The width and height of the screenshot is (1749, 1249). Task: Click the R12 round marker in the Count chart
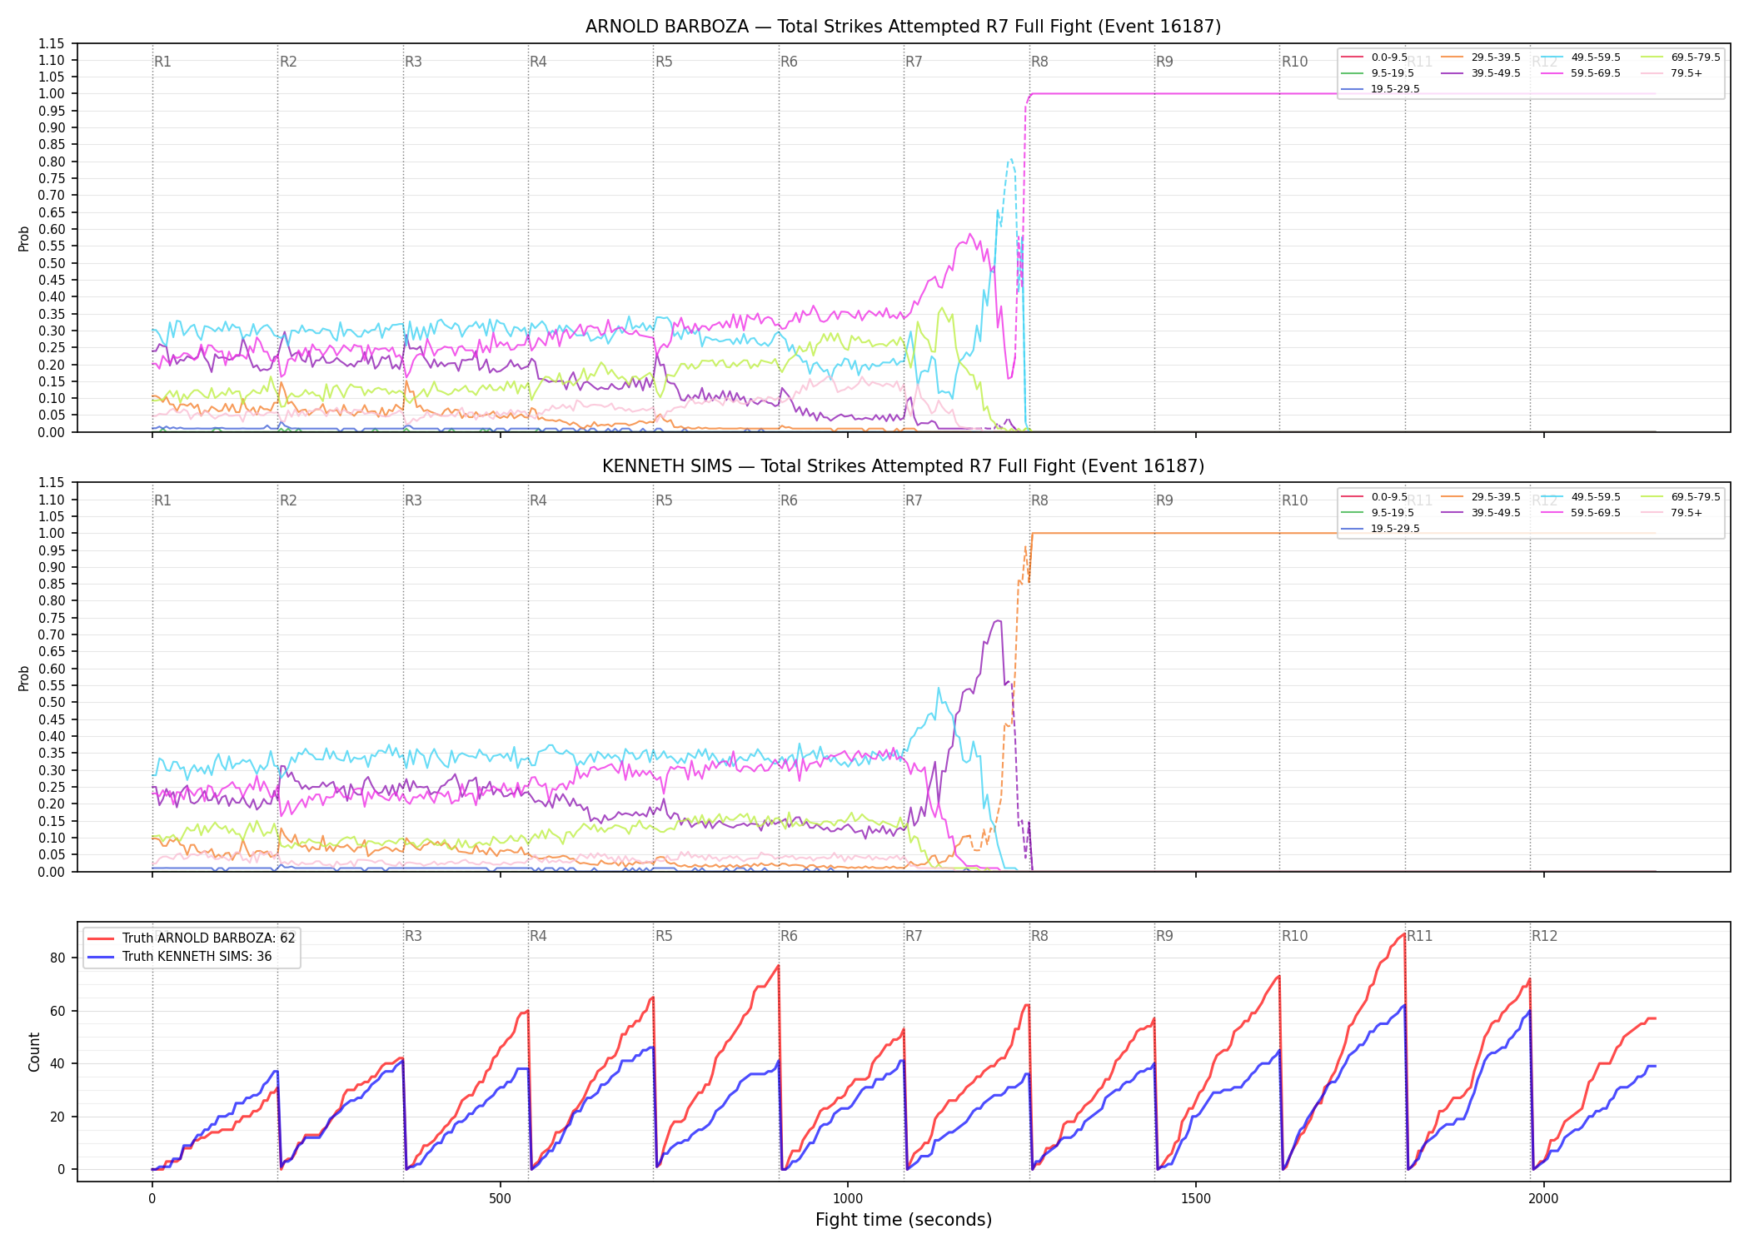1544,936
